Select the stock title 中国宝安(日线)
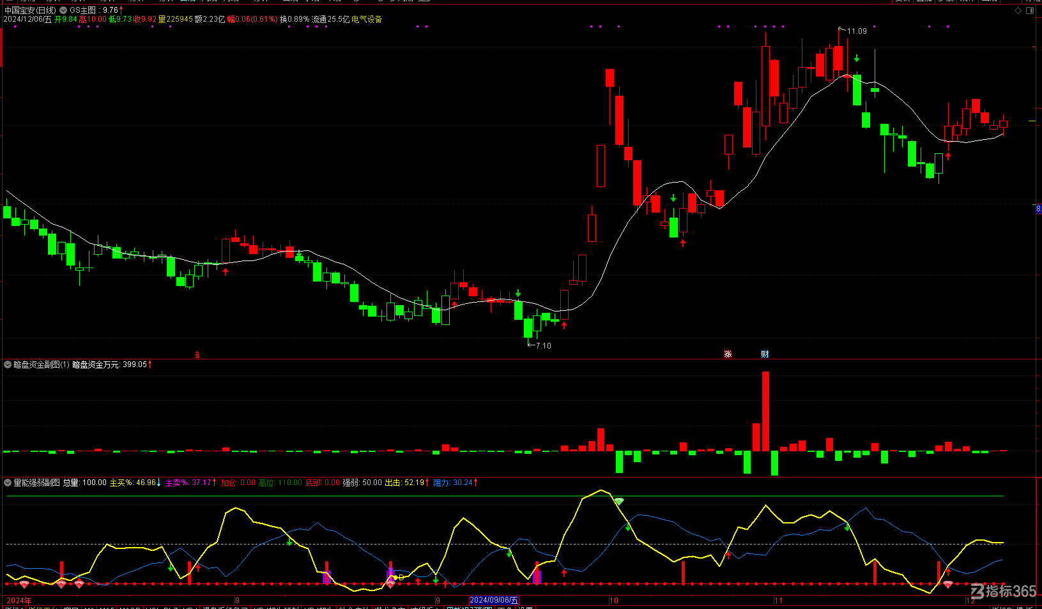 click(x=30, y=10)
